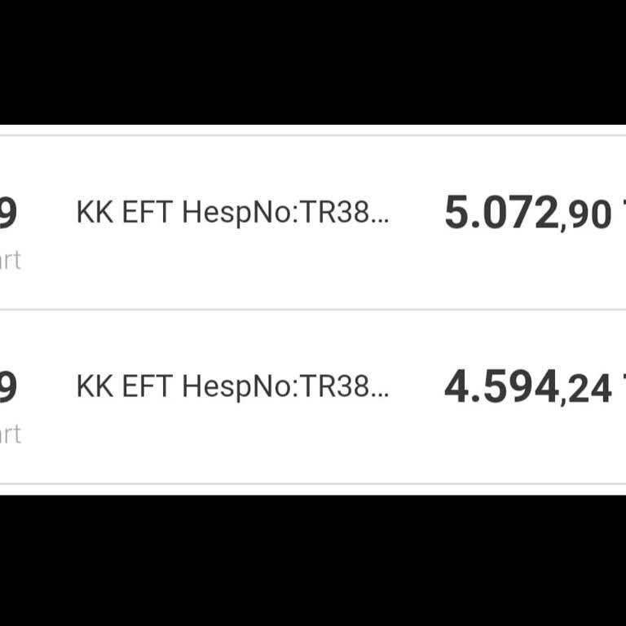This screenshot has width=626, height=626.
Task: Click the month label under the bottom date
Action: click(10, 434)
